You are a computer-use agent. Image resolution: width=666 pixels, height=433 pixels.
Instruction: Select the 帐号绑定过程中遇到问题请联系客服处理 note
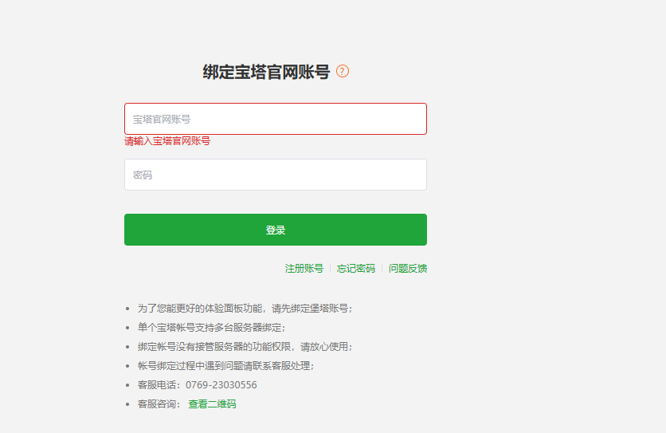225,366
